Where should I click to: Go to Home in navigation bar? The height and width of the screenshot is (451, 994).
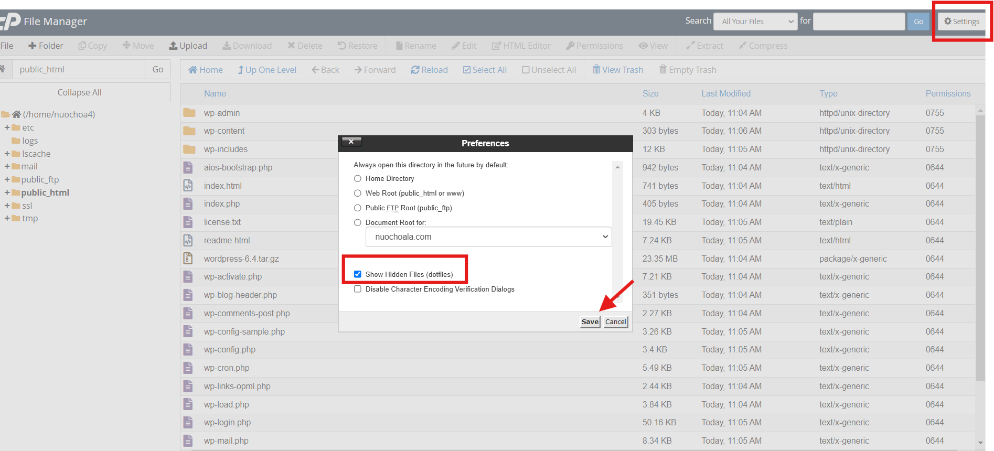205,70
